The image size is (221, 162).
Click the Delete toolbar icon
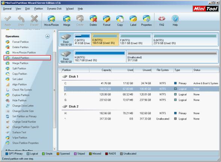point(93,19)
